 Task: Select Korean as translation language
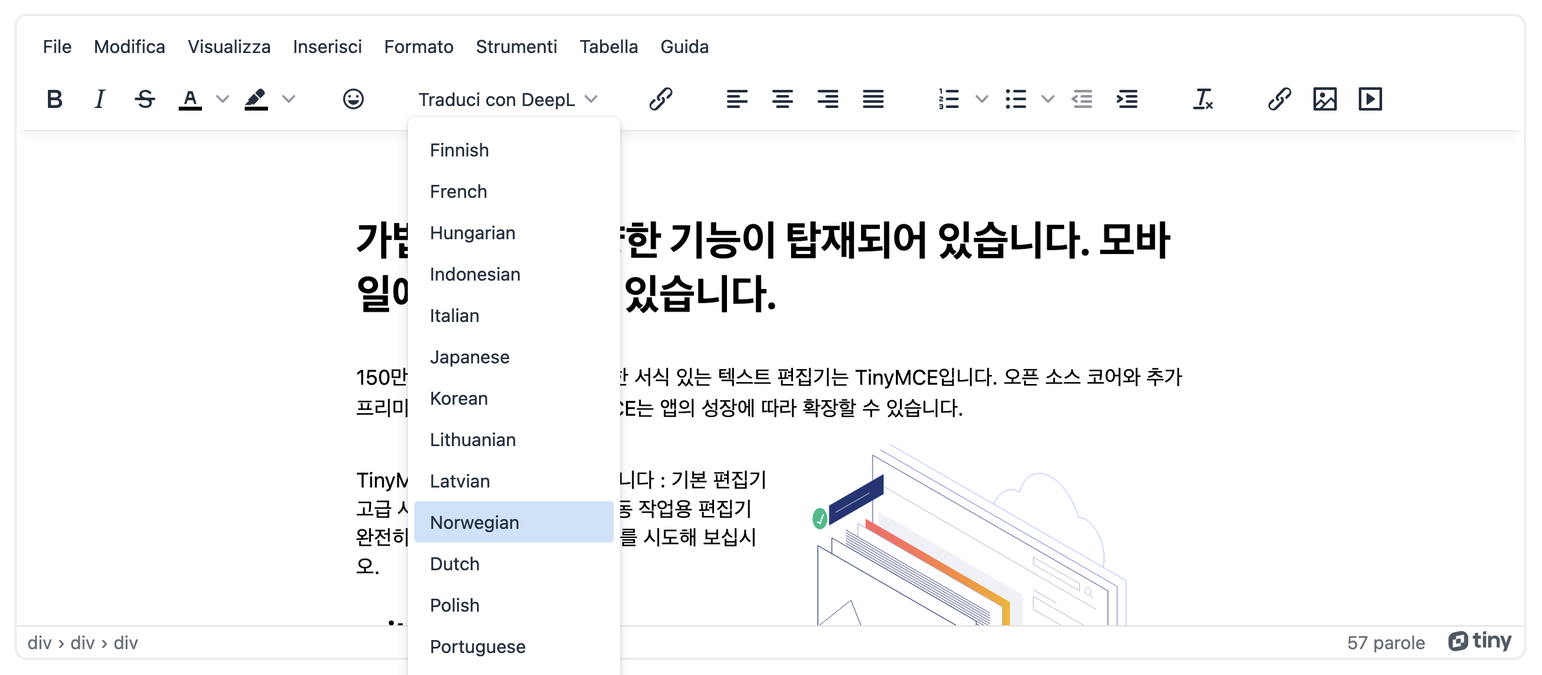tap(514, 398)
